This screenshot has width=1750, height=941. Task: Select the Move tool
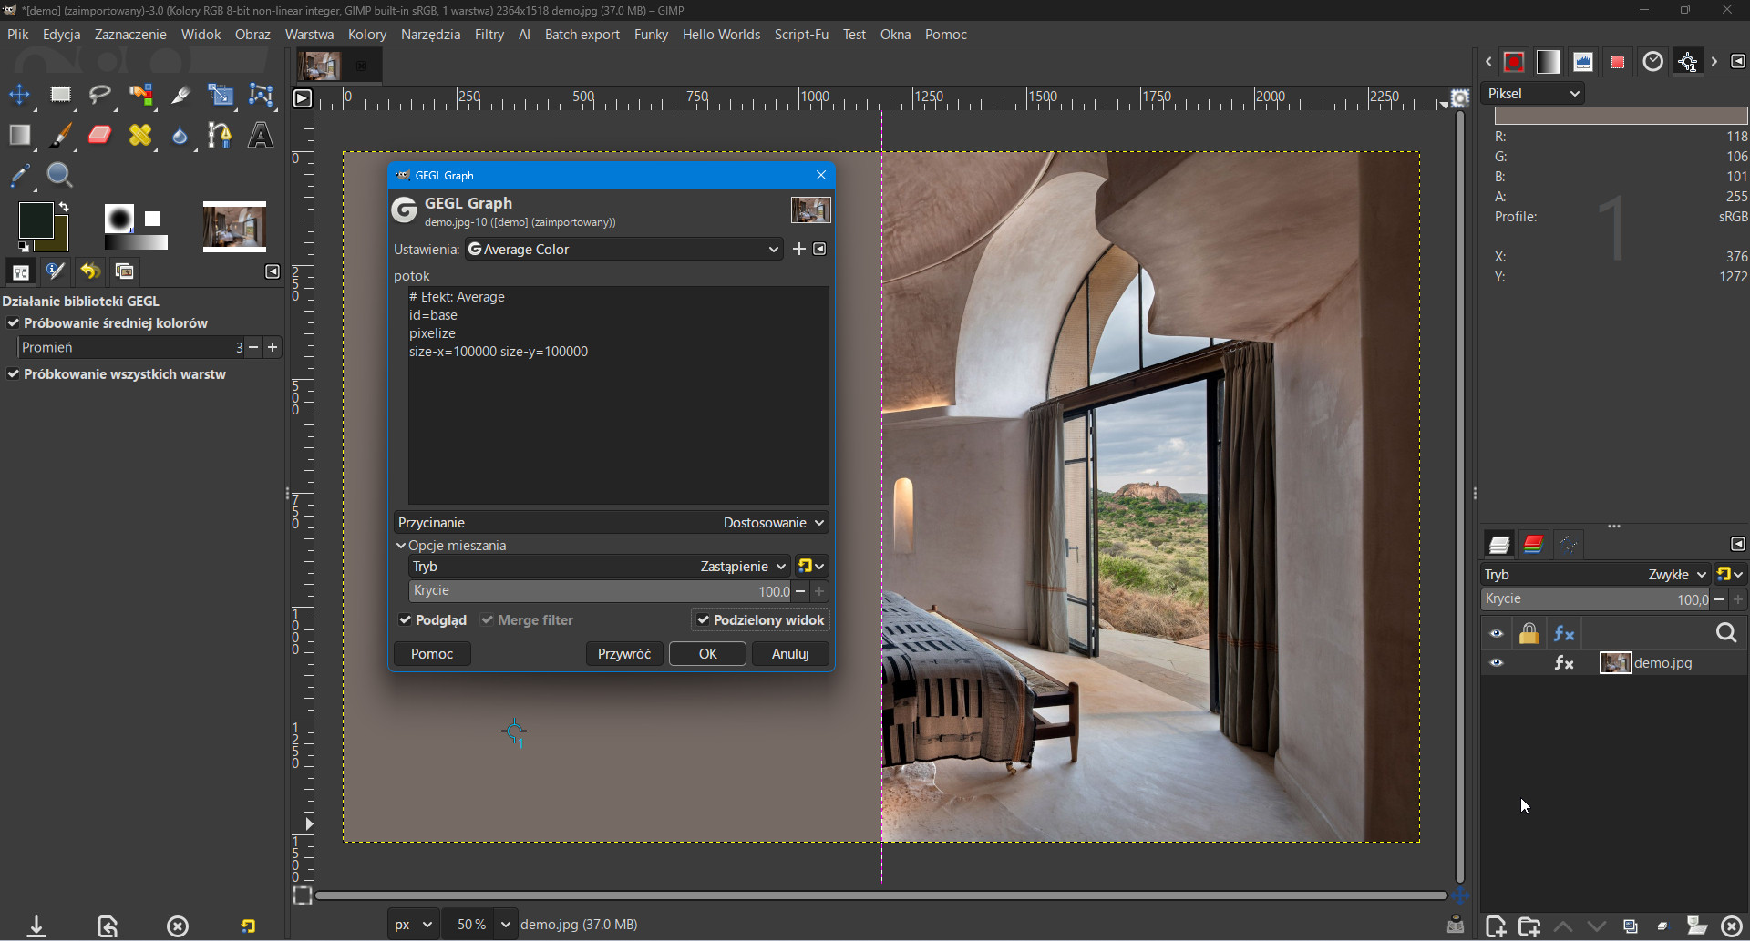[19, 95]
